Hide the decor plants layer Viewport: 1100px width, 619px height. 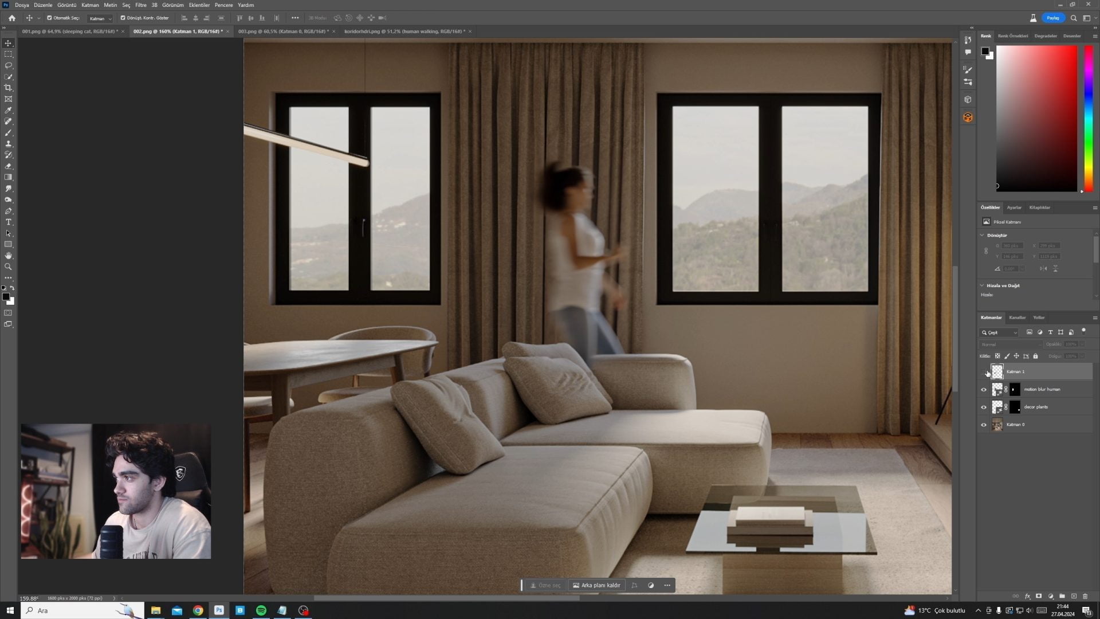(984, 408)
